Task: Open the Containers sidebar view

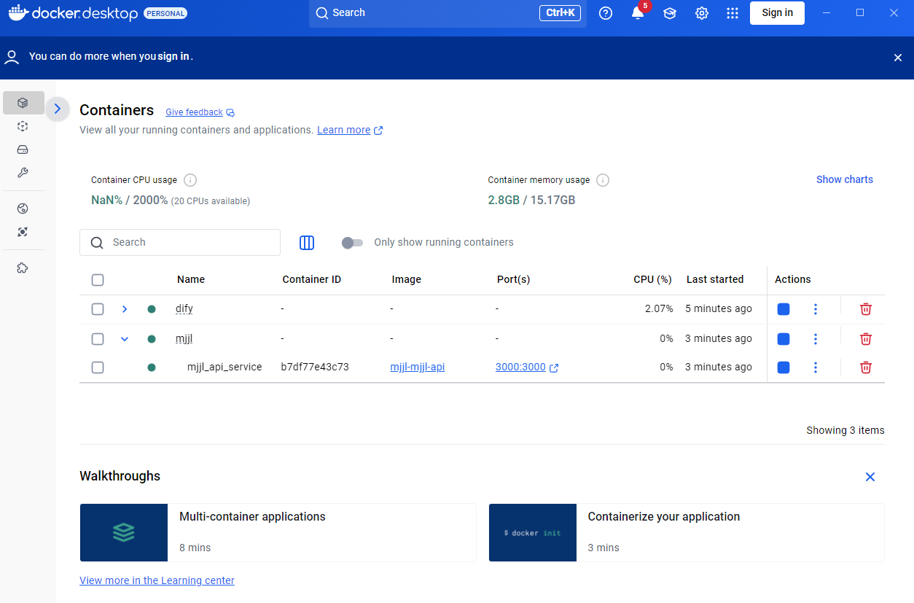Action: [x=23, y=103]
